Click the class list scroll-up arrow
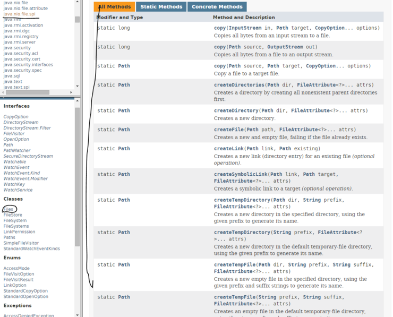The height and width of the screenshot is (317, 393). (78, 100)
